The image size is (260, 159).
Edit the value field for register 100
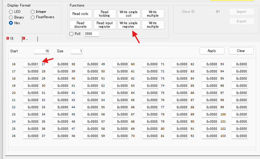point(240,114)
